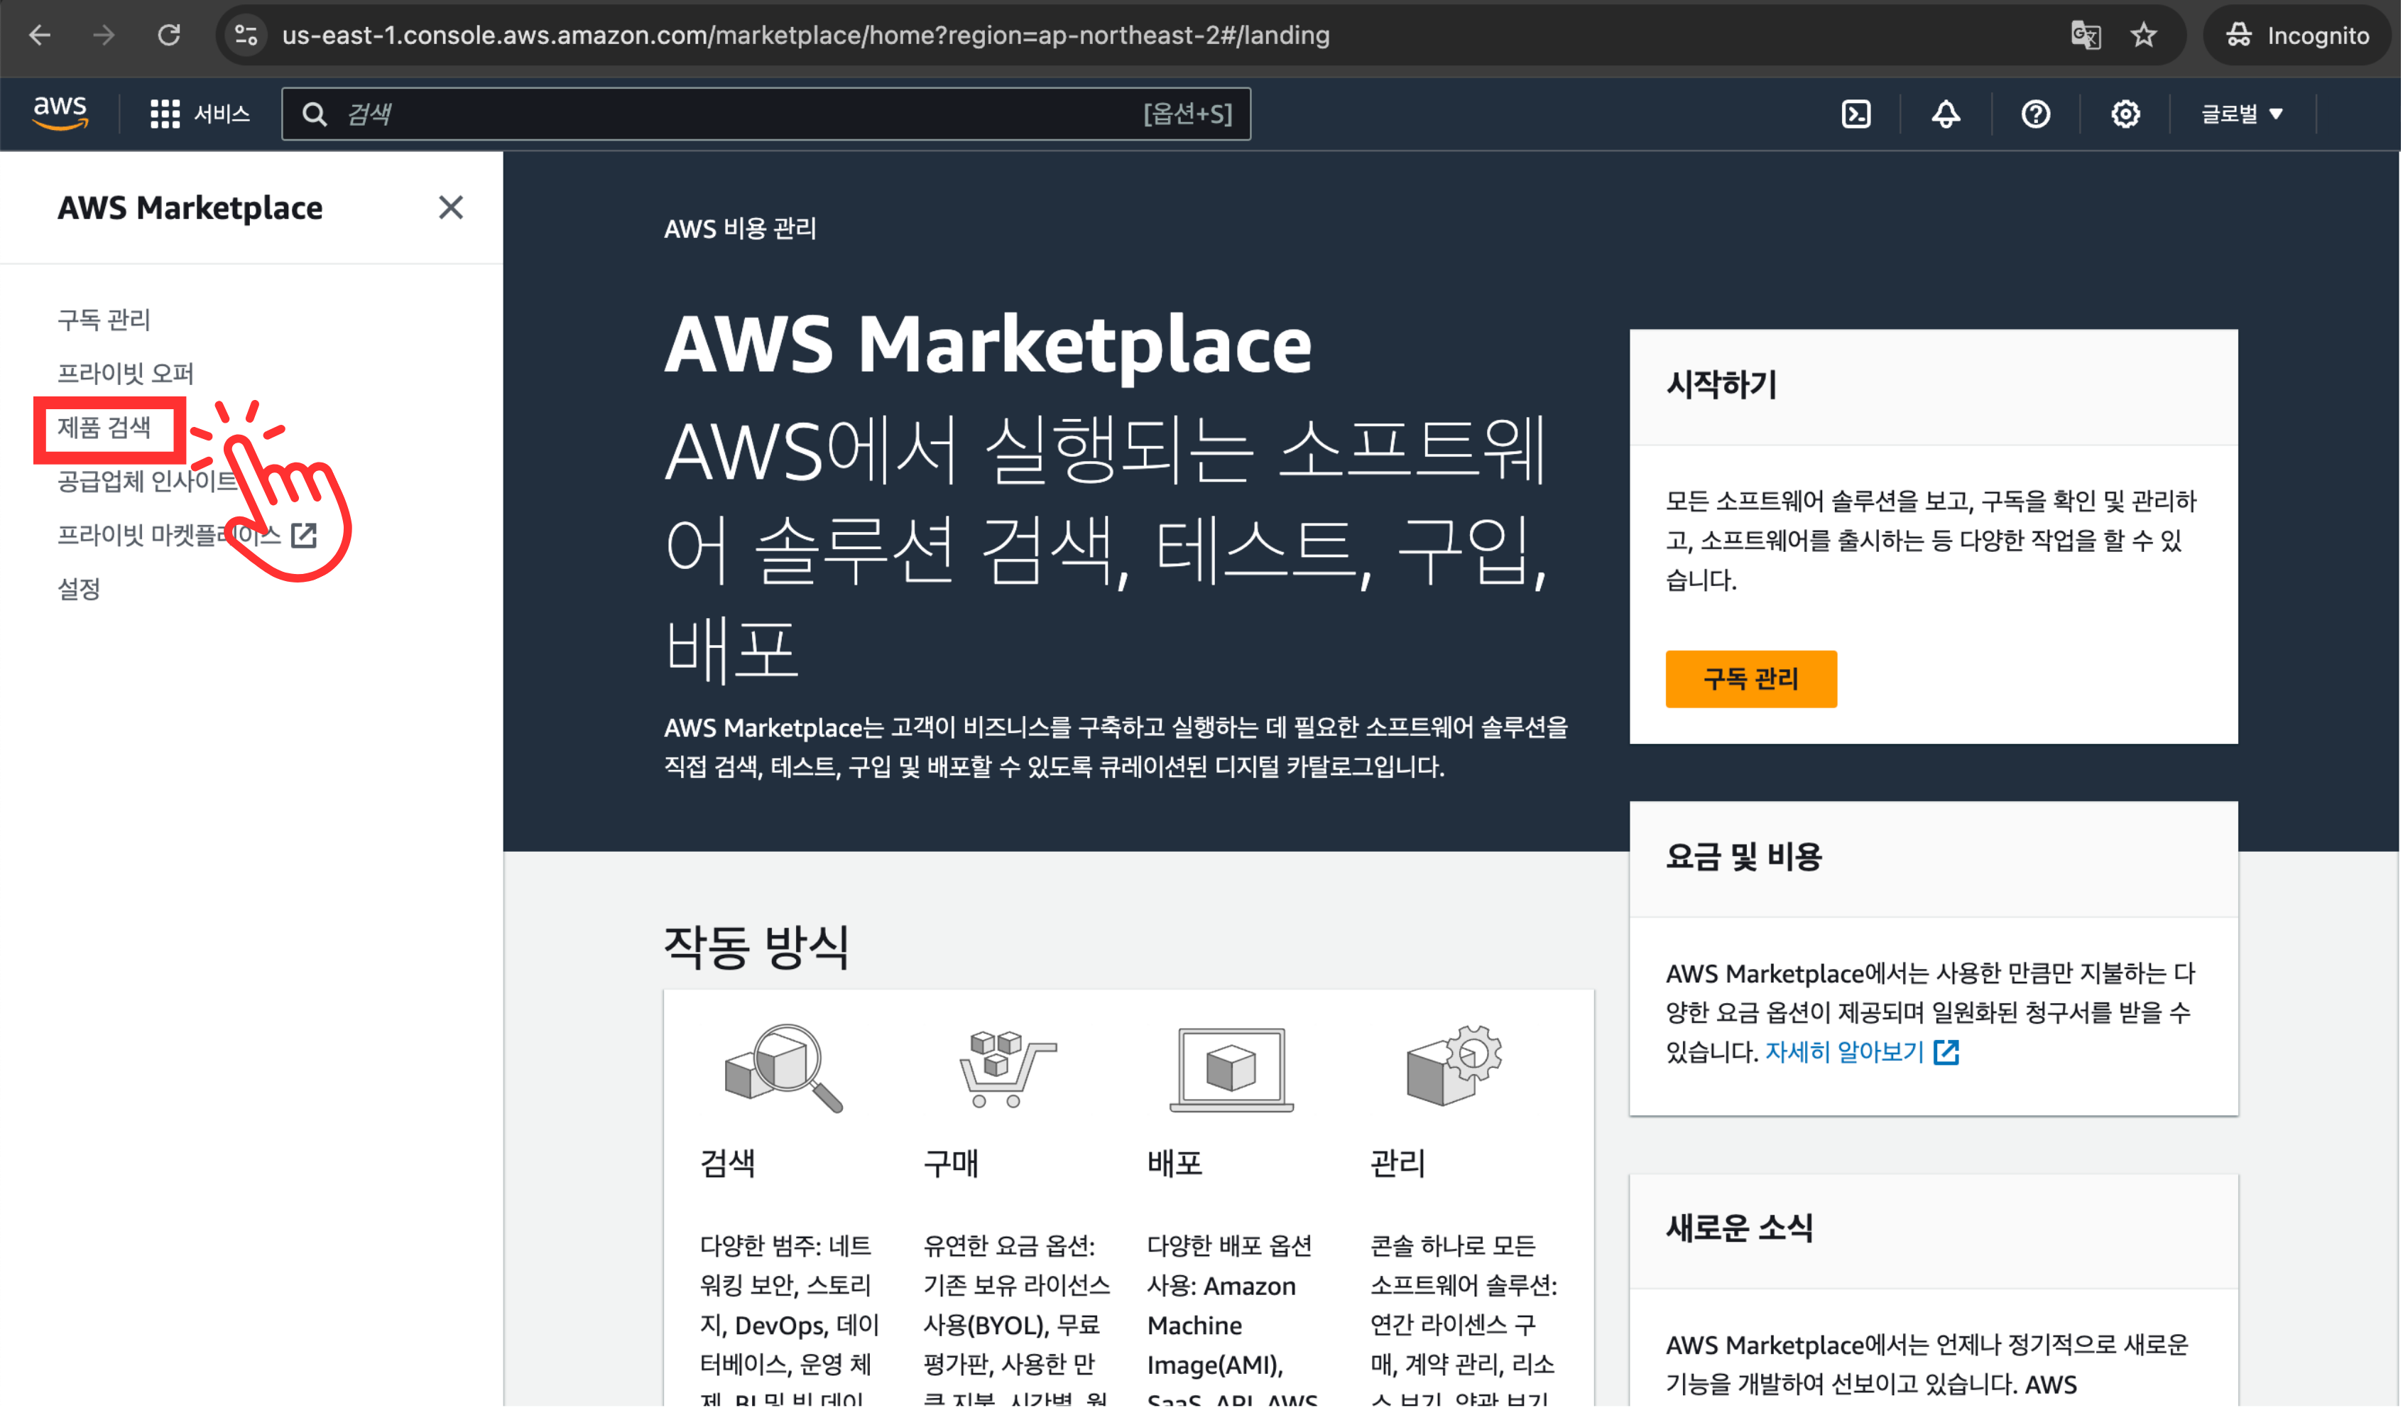Click the translate page icon

pyautogui.click(x=2086, y=36)
